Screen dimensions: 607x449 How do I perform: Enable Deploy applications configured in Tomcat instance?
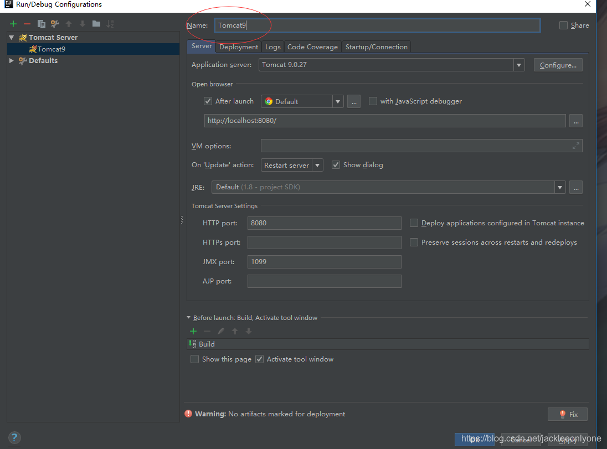[414, 223]
